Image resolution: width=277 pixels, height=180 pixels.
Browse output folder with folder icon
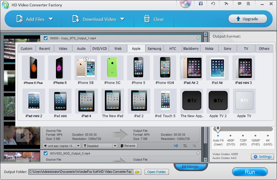point(137,172)
